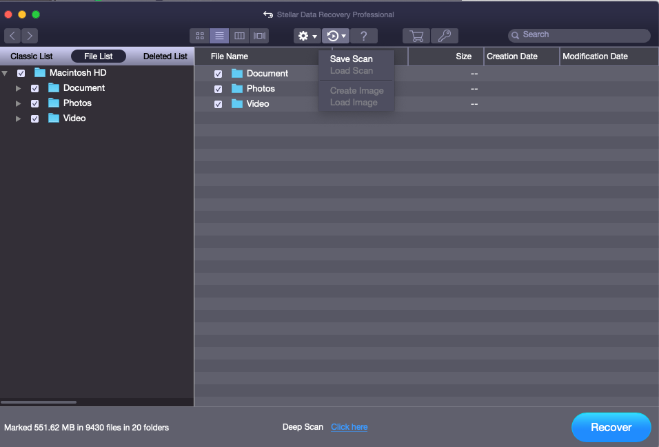Switch to column view
Screen dimensions: 659x447
[x=239, y=36]
